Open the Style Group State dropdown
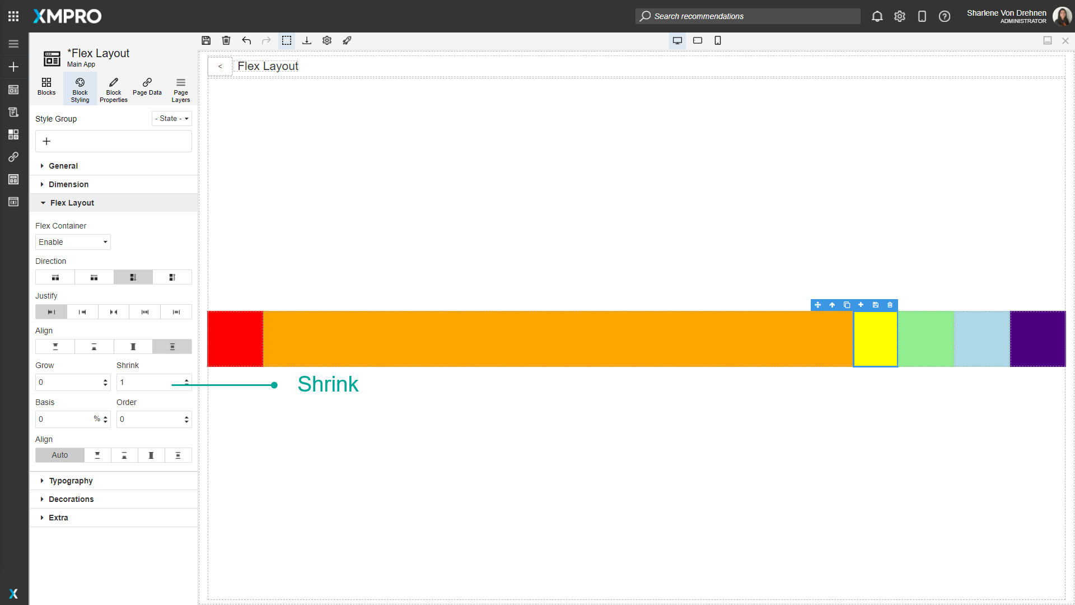Screen dimensions: 1075x605 (171, 118)
